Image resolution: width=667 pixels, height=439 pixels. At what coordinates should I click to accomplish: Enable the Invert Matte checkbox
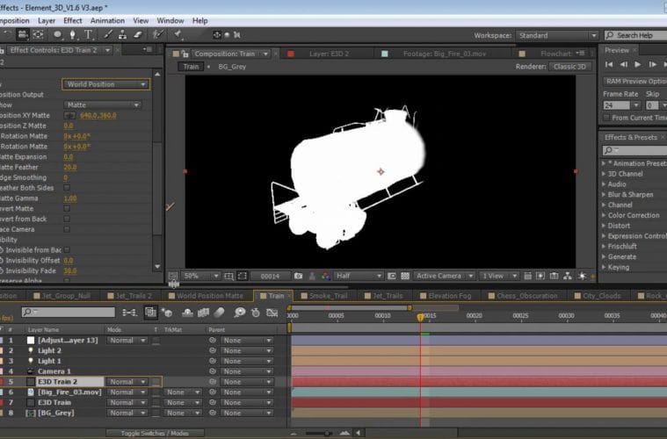[67, 209]
